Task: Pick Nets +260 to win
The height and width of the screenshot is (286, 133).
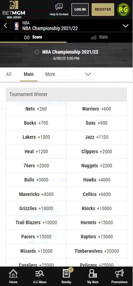Action: (36, 109)
